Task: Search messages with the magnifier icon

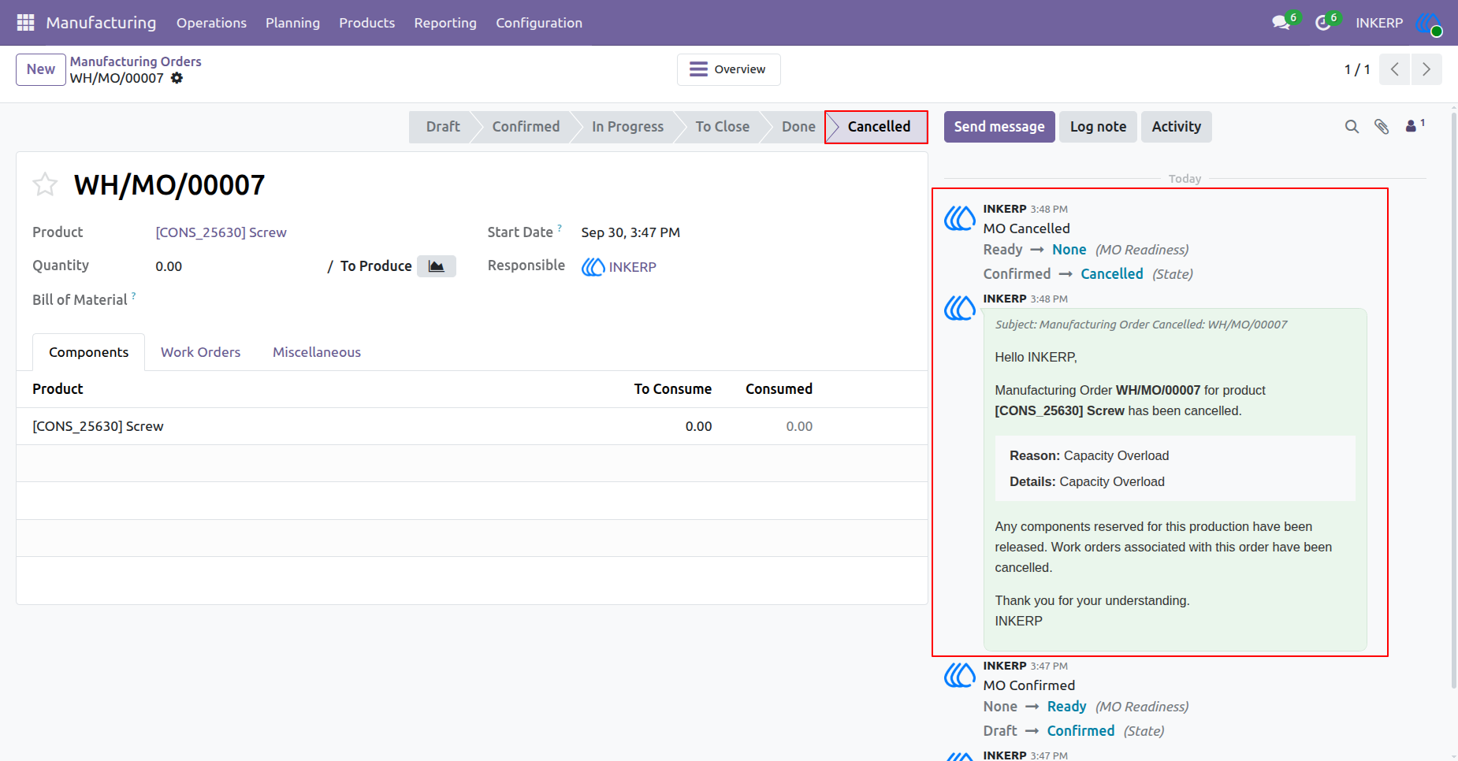Action: (x=1352, y=127)
